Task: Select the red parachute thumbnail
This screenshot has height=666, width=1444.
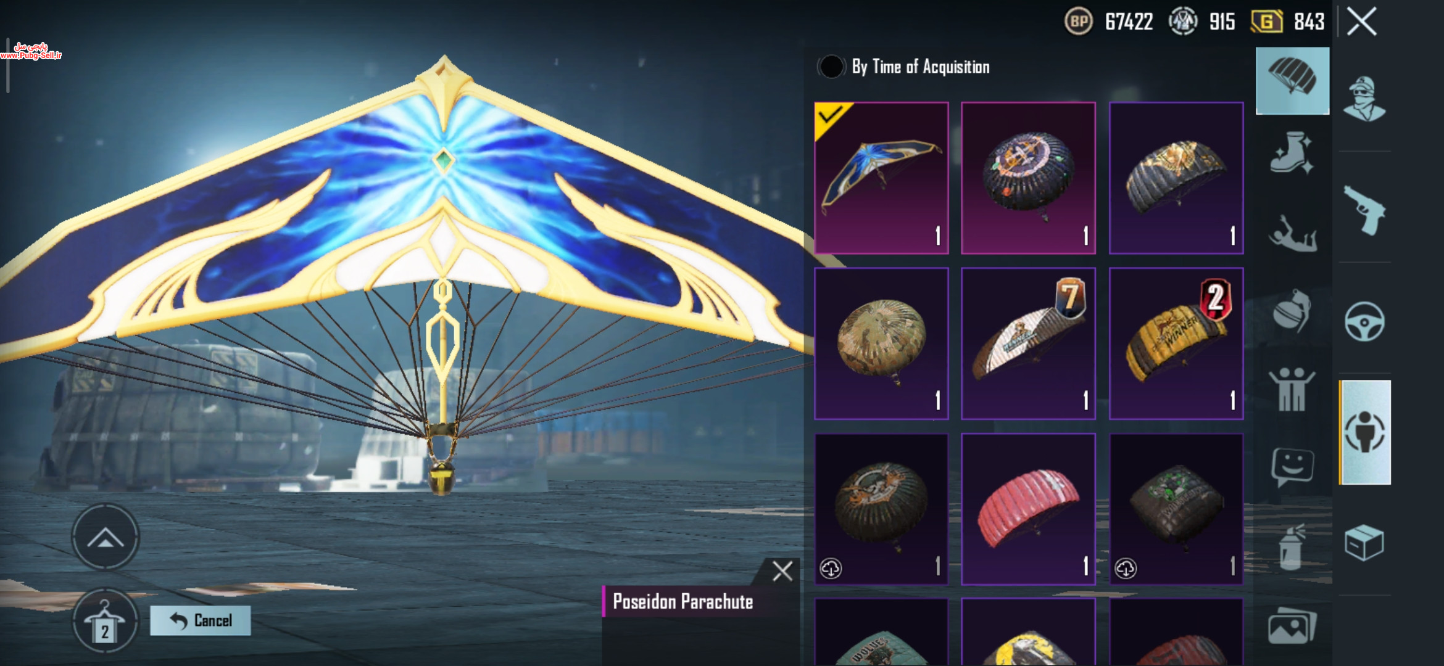Action: (x=1029, y=509)
